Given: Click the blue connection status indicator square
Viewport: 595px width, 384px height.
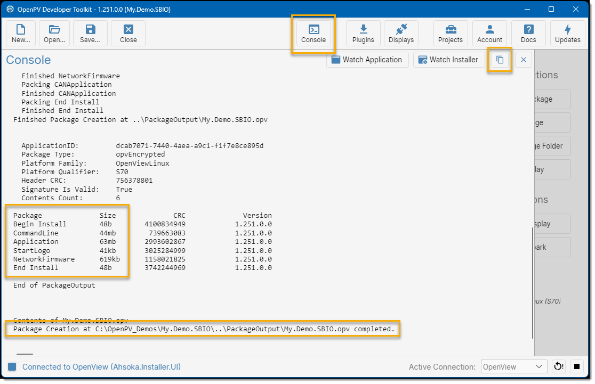Looking at the screenshot, I should point(12,366).
